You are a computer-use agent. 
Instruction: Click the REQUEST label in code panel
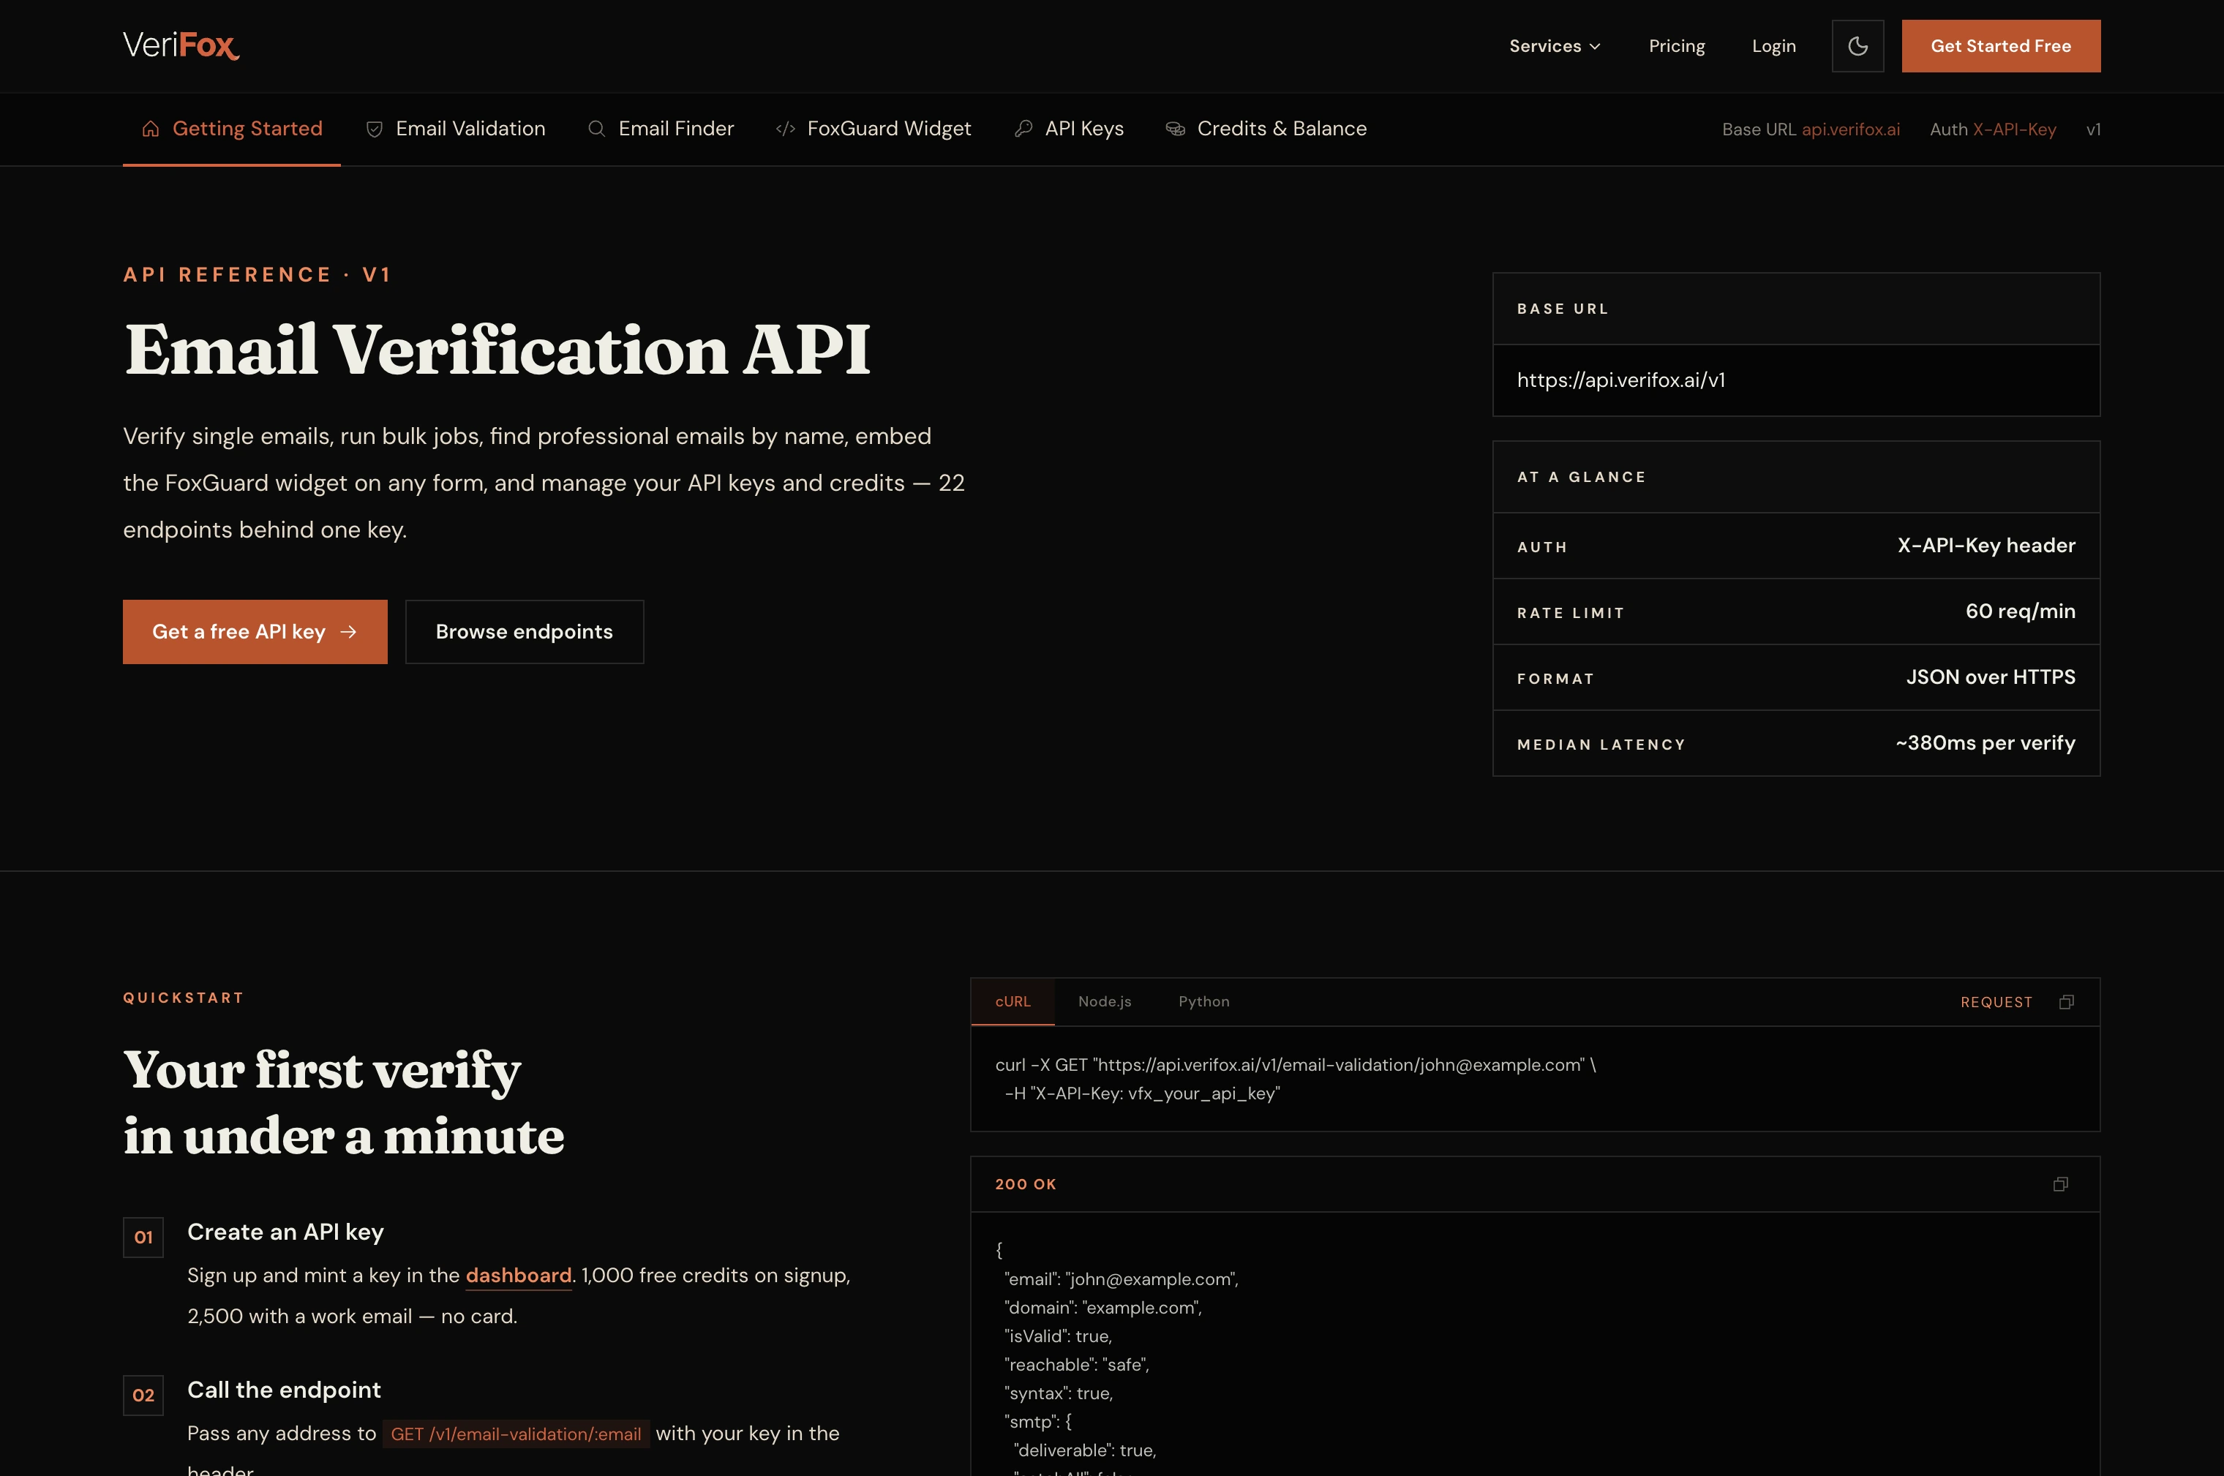pos(1996,1003)
